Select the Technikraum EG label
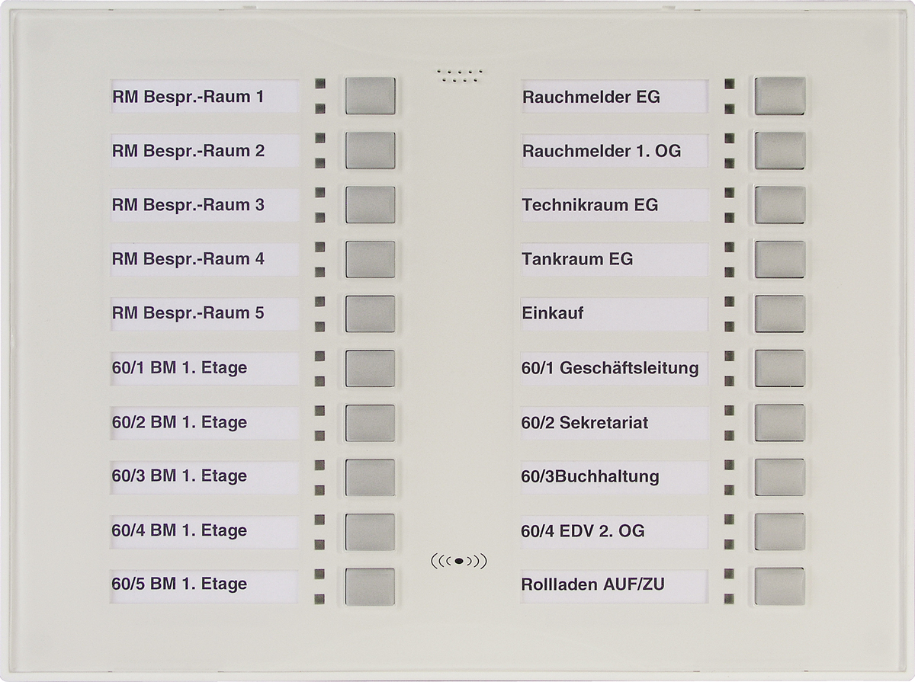Viewport: 915px width, 682px height. (615, 205)
